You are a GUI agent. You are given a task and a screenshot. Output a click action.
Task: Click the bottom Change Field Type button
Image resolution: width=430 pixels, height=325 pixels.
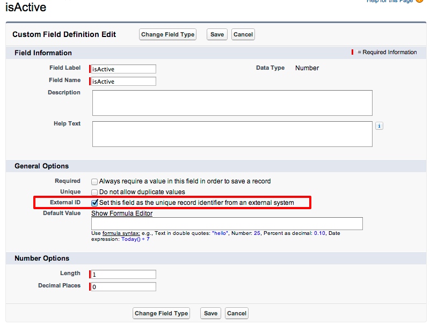click(161, 313)
